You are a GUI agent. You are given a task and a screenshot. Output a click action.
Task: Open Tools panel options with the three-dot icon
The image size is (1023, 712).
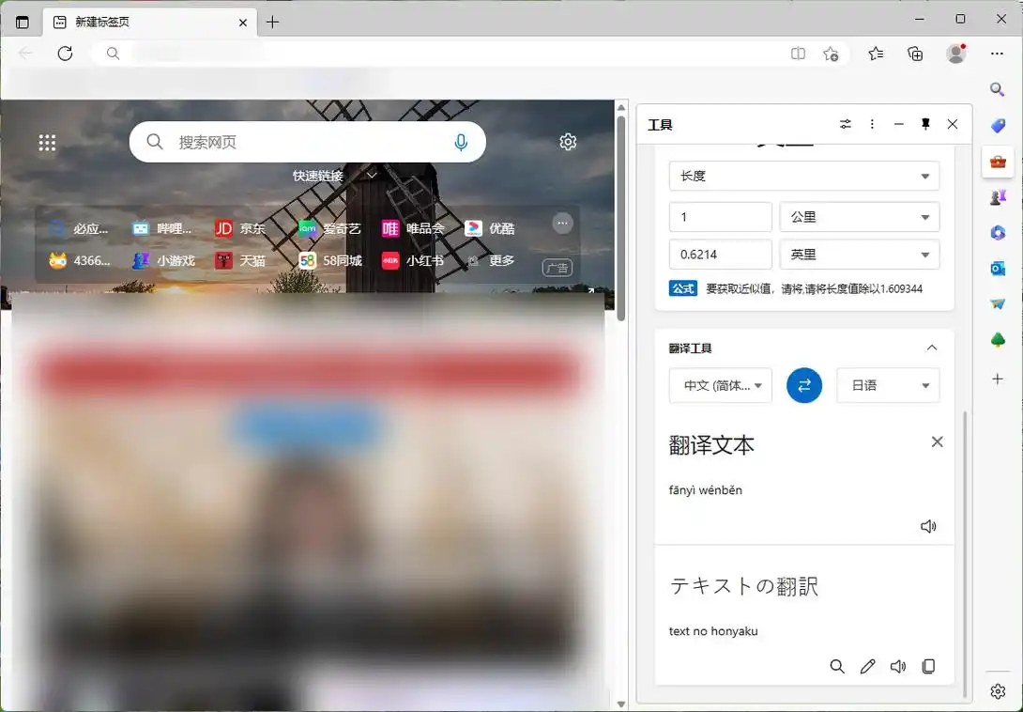point(872,123)
